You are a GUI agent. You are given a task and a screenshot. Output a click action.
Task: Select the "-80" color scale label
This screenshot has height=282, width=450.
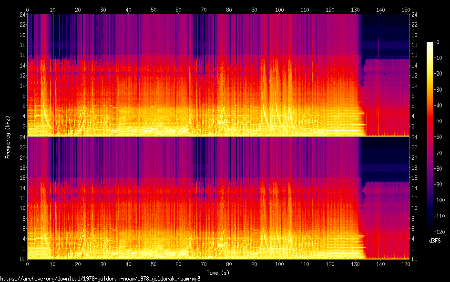coord(438,169)
